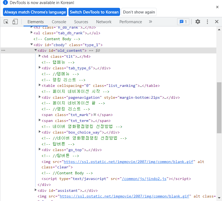Expand the div tab_type_6 node

(x=40, y=68)
